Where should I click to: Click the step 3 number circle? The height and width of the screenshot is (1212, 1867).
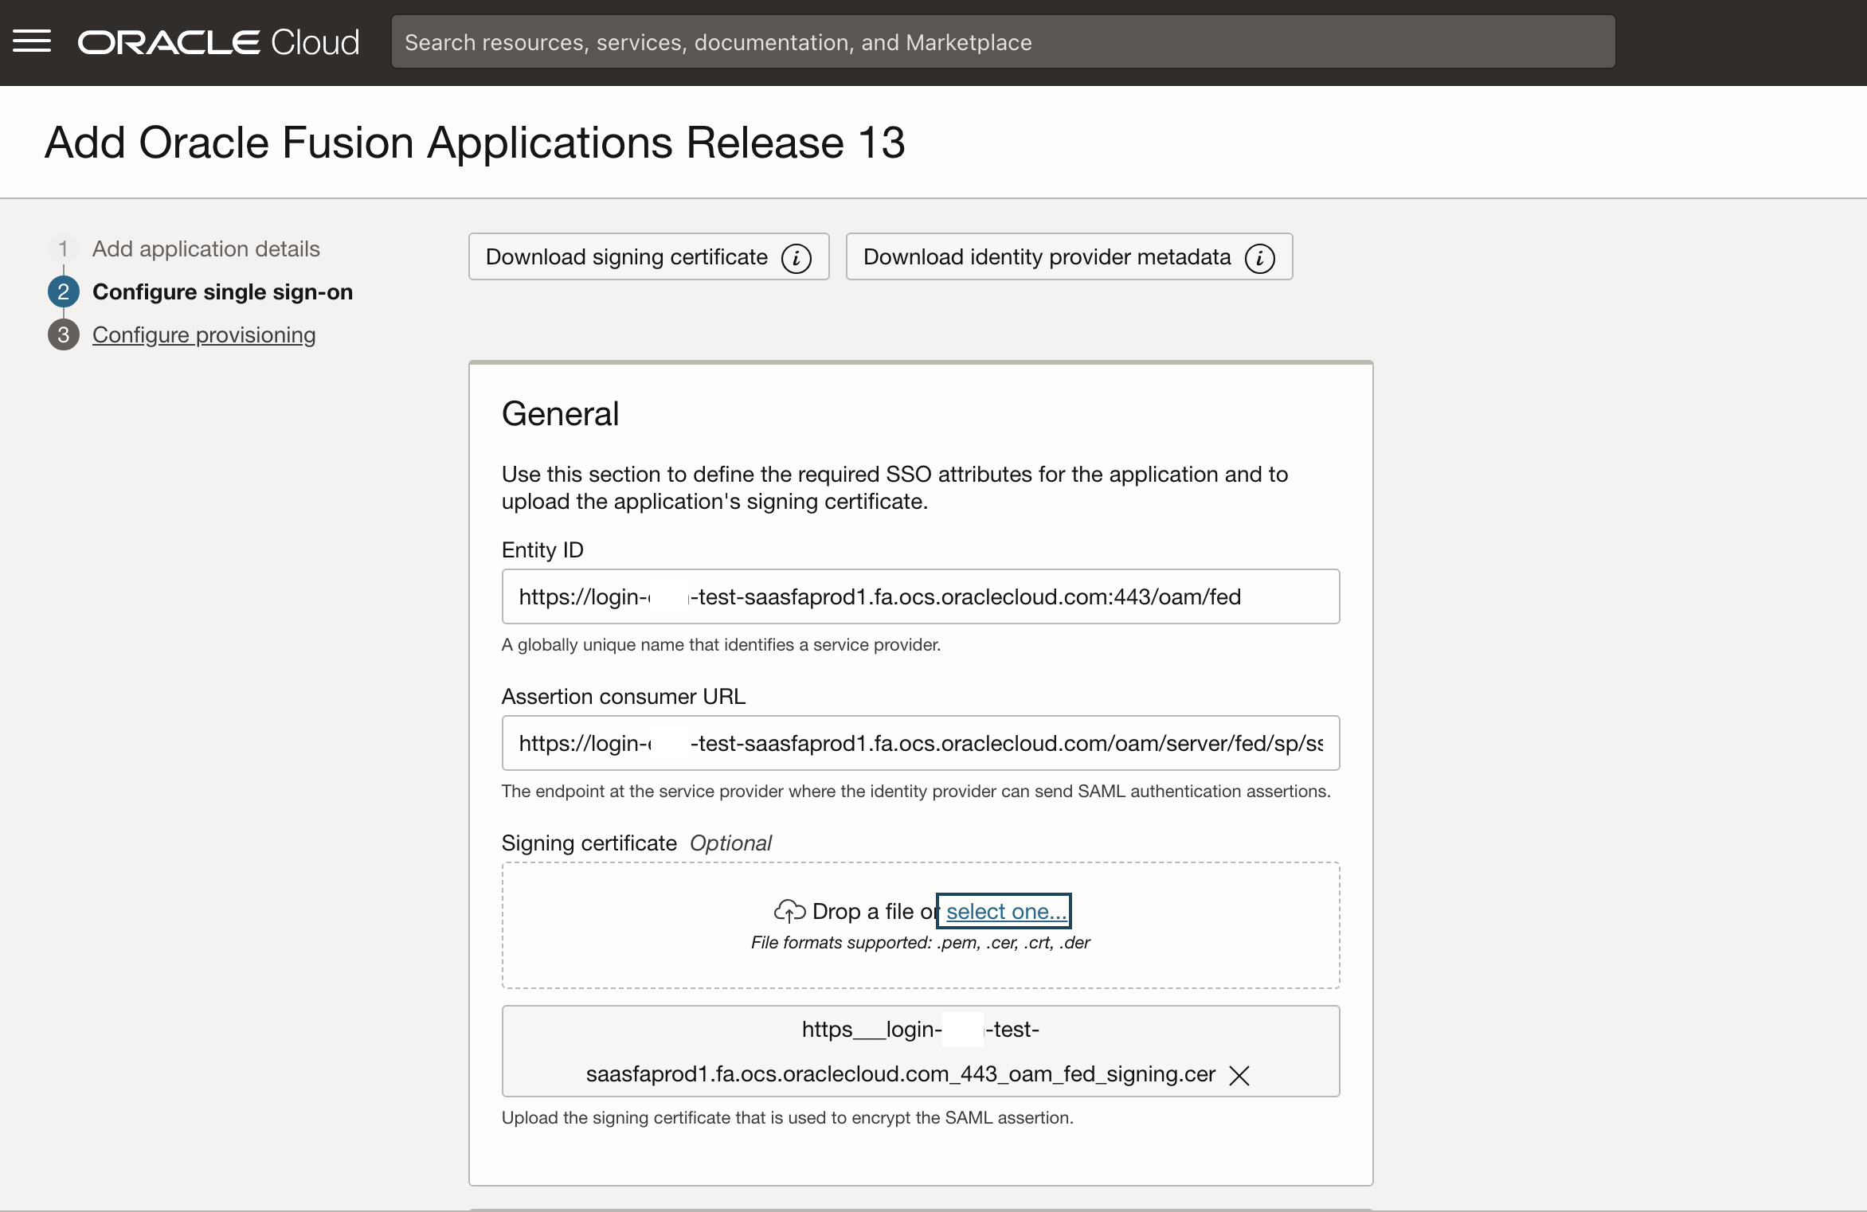tap(64, 335)
